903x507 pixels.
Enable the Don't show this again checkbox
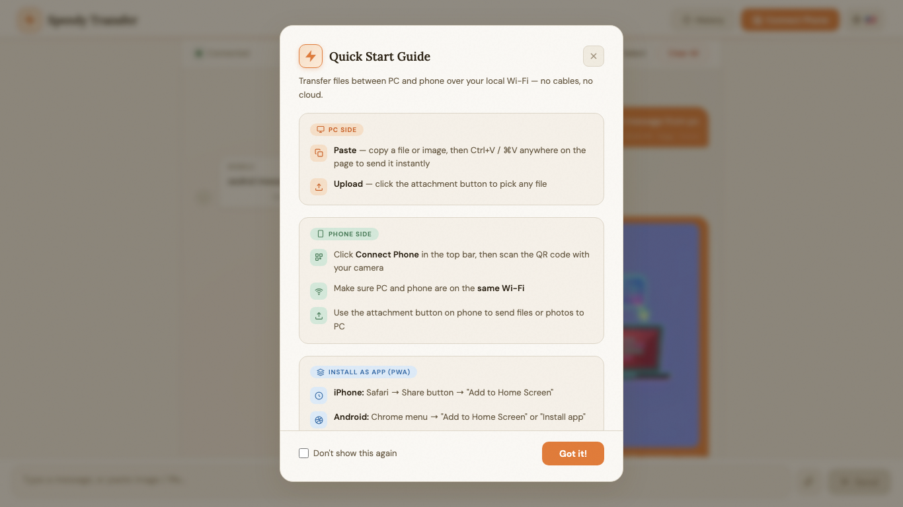pyautogui.click(x=304, y=454)
